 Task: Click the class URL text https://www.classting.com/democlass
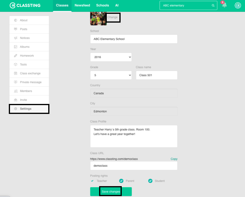114,159
